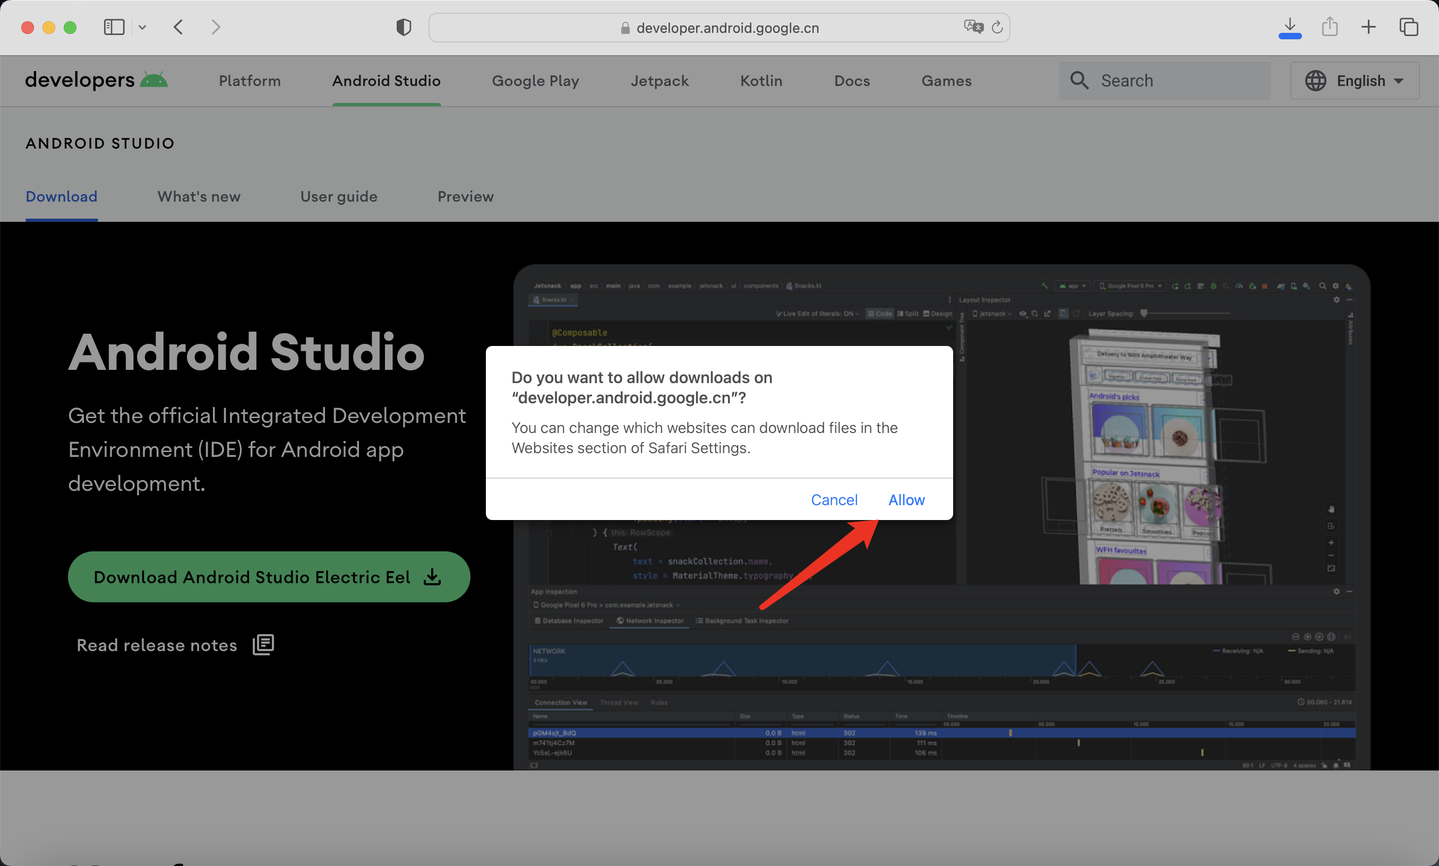Open the sidebar options chevron dropdown
1439x866 pixels.
(x=142, y=28)
